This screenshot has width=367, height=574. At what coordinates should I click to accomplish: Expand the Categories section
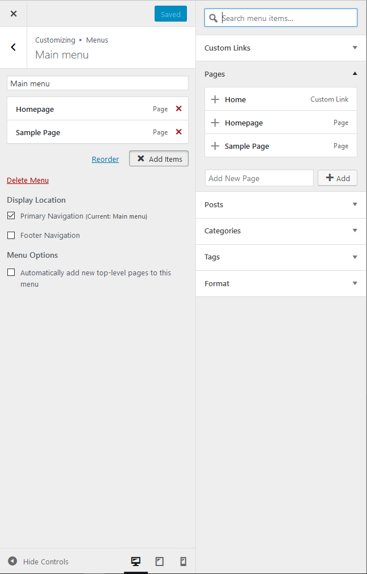point(281,231)
